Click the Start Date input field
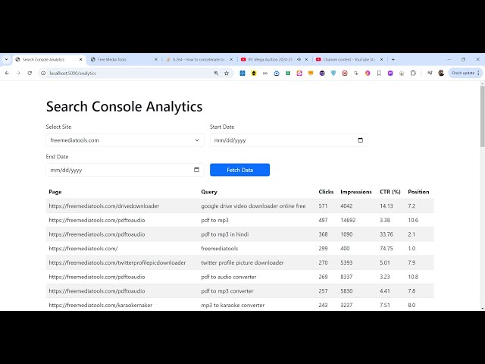The image size is (485, 364). click(280, 140)
